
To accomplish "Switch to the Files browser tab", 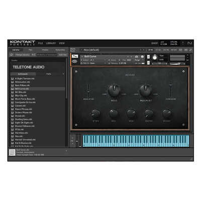I will coord(30,50).
